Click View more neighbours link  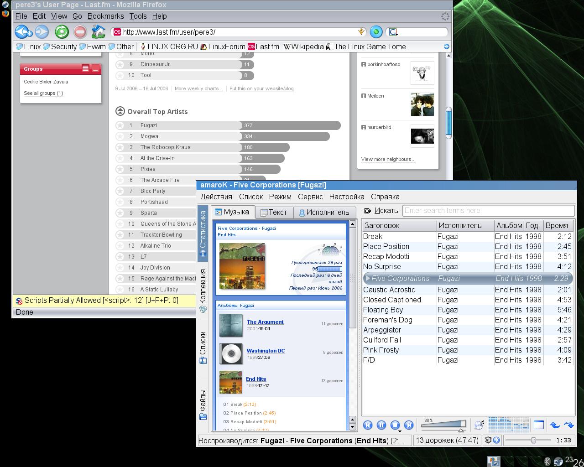click(x=388, y=159)
